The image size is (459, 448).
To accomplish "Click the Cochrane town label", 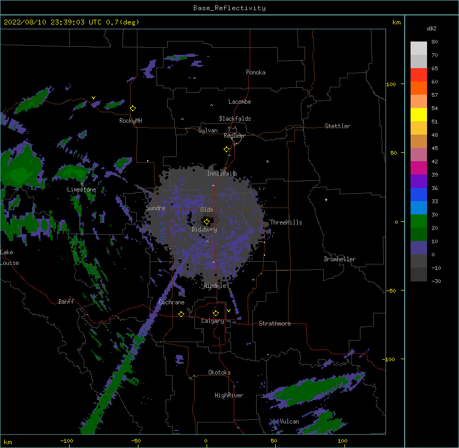I will (171, 302).
